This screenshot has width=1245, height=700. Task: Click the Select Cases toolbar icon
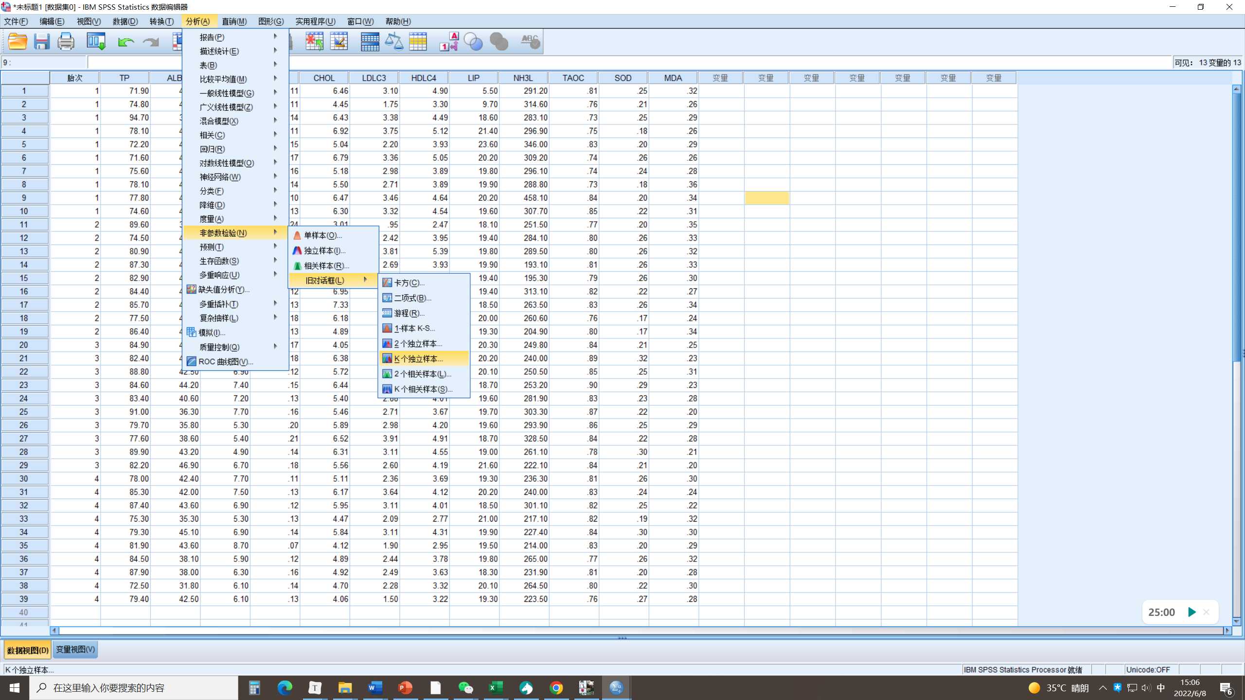tap(418, 42)
